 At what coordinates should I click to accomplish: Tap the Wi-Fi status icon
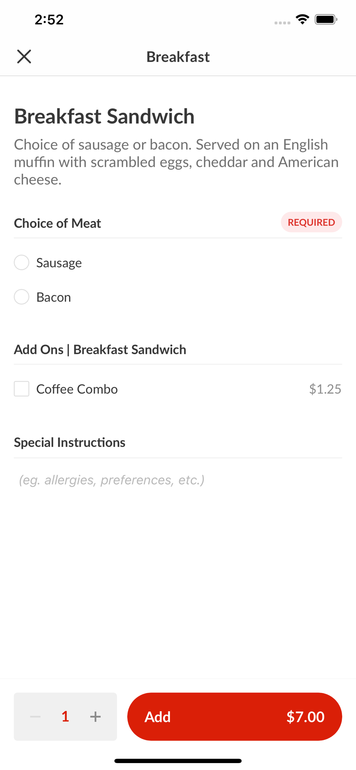[302, 19]
